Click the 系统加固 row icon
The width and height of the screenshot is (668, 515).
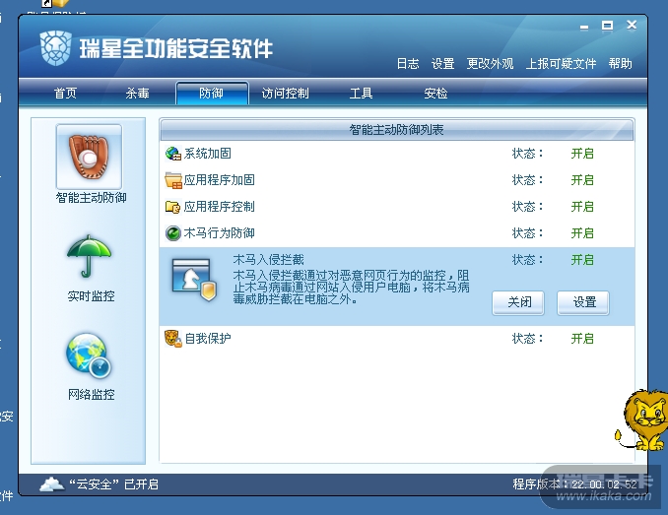(173, 154)
